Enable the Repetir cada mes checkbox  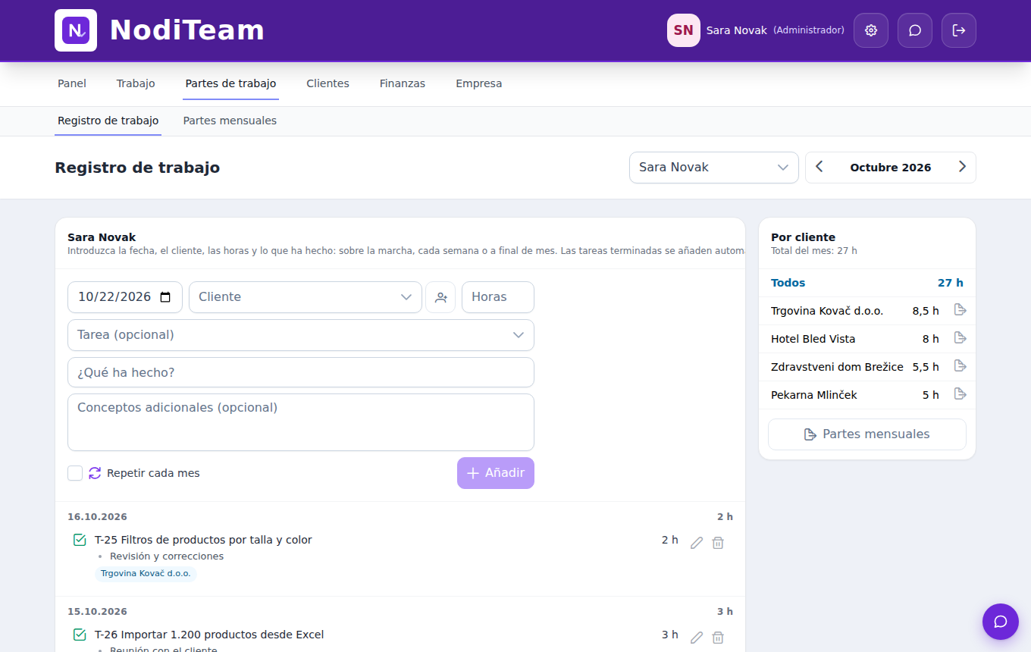[x=75, y=473]
